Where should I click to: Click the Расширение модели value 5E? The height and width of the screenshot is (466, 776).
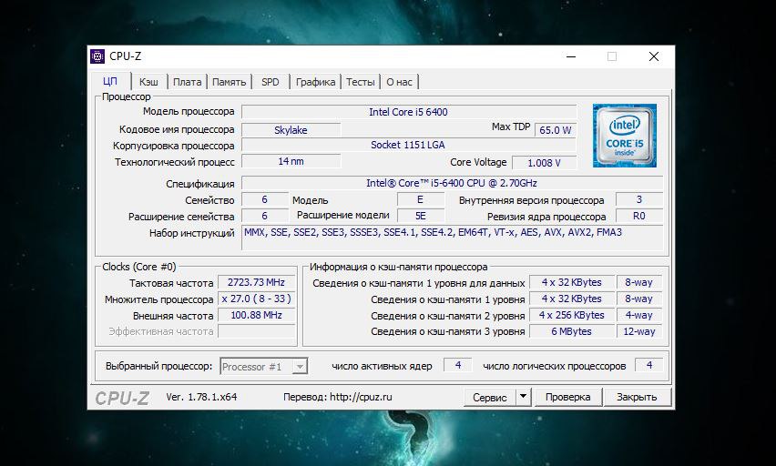(x=420, y=216)
